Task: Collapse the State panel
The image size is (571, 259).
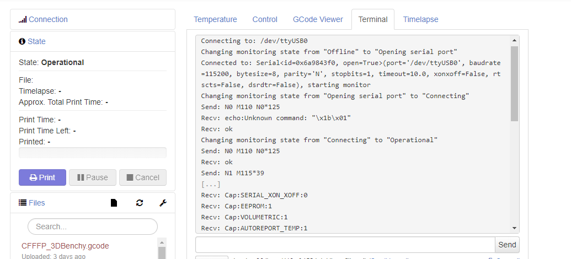Action: 36,41
